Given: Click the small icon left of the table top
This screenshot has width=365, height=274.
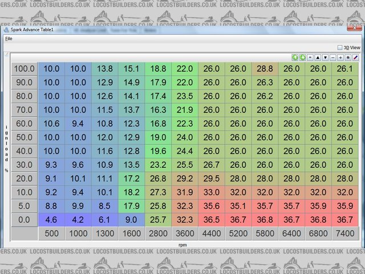Looking at the screenshot, I should coord(6,55).
